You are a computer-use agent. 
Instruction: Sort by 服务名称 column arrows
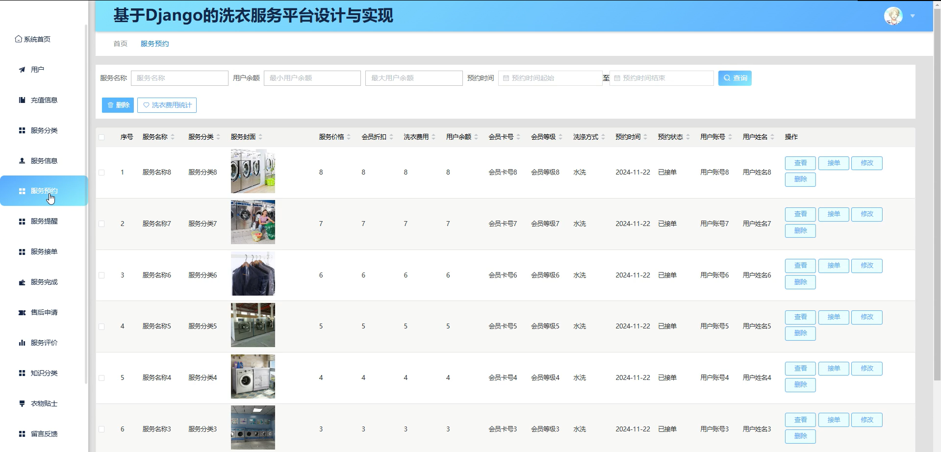click(173, 137)
